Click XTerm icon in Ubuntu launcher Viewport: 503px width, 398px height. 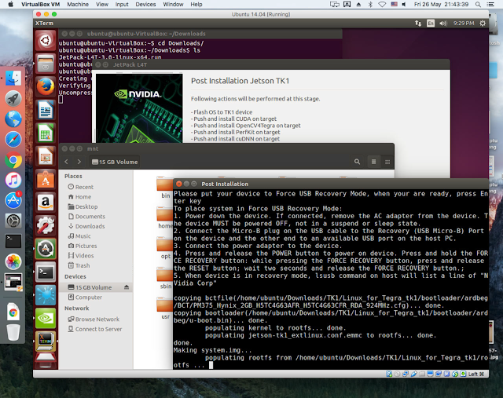pos(46,341)
